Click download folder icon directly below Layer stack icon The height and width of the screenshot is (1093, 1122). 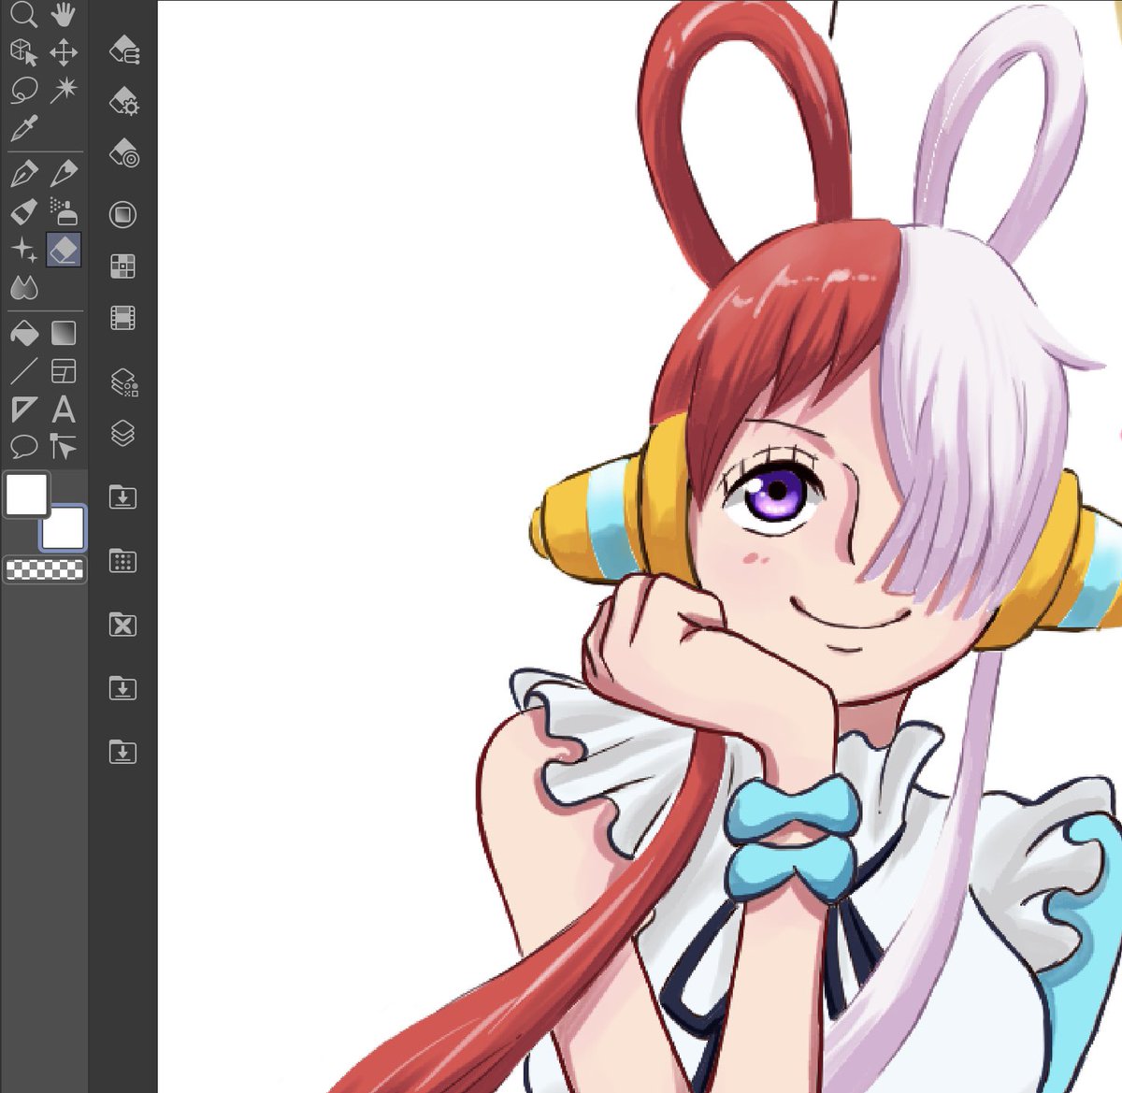(x=122, y=496)
